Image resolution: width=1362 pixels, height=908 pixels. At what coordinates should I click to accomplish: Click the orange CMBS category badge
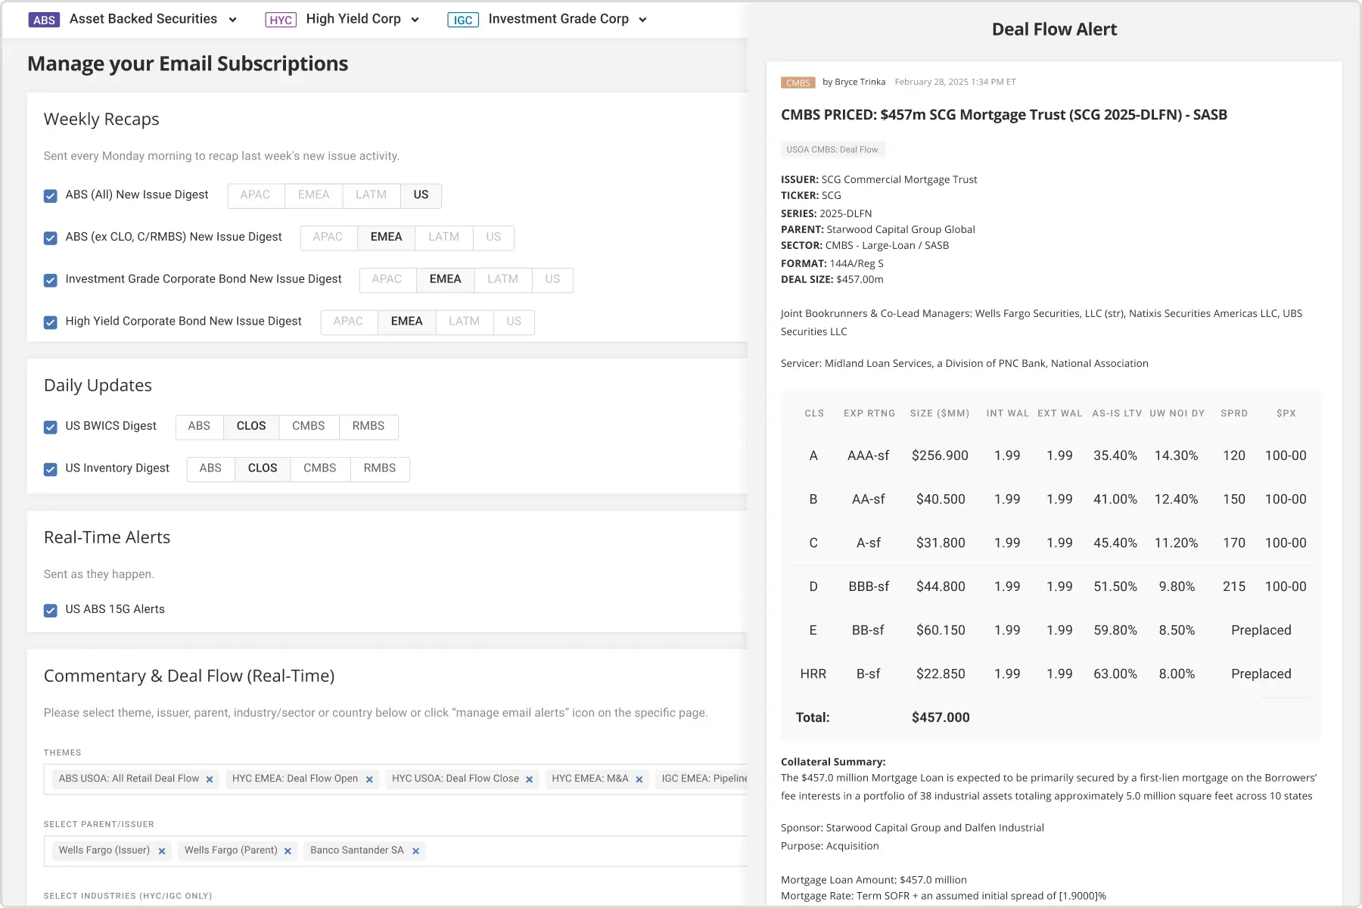[798, 82]
